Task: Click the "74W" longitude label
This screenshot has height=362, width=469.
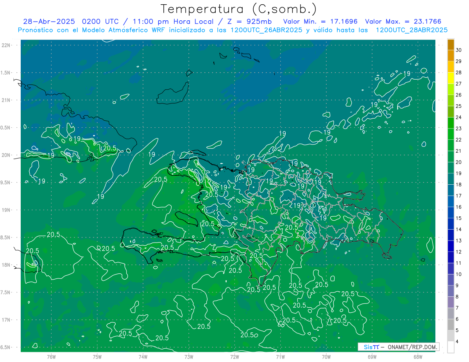Action: coord(143,357)
